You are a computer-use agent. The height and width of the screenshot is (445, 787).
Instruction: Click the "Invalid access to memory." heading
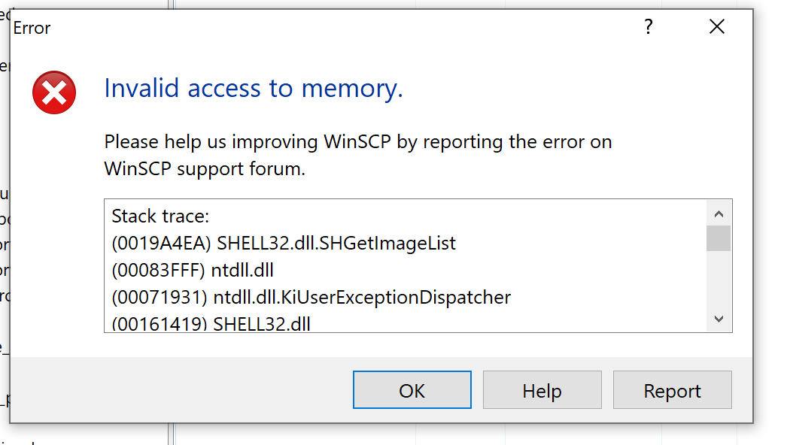(254, 89)
